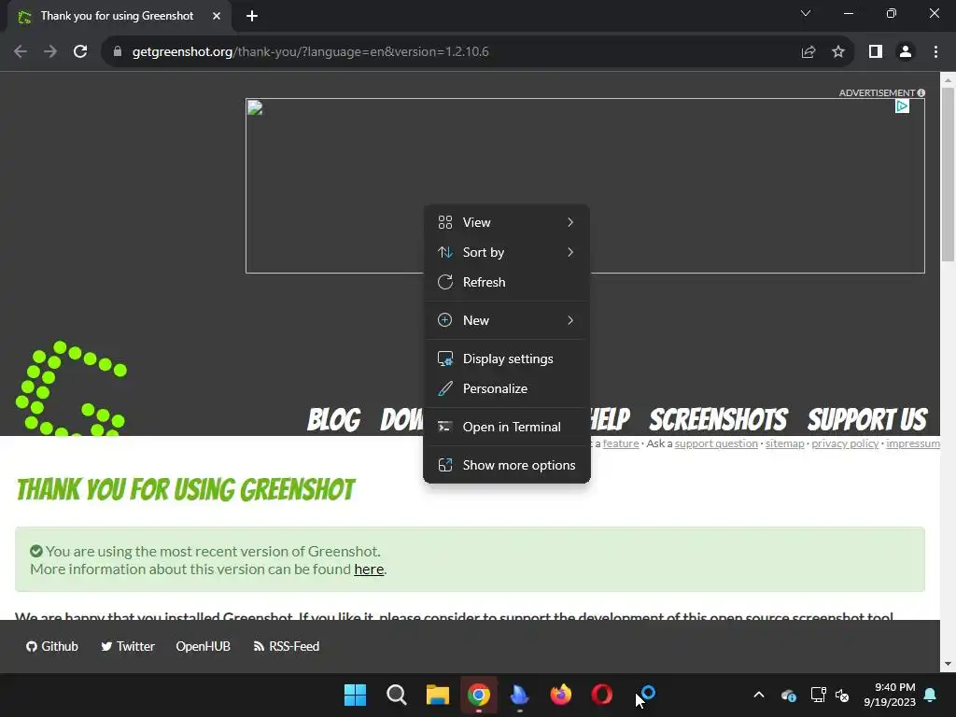
Task: Open the Twitter footer link
Action: (x=128, y=646)
